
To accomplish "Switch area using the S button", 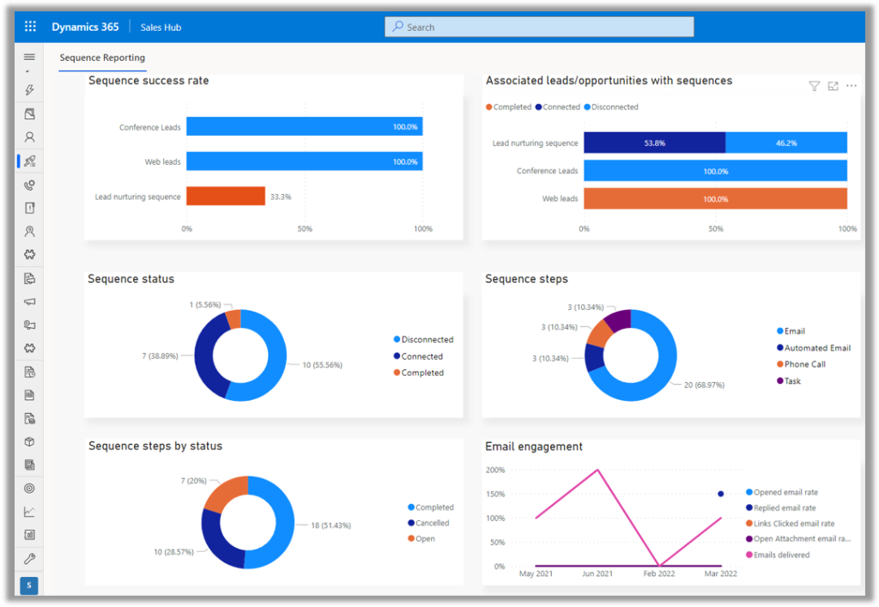I will click(x=29, y=586).
